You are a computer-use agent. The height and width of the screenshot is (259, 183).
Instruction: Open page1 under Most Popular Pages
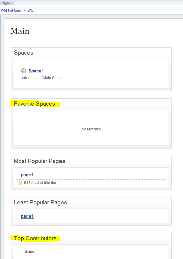(x=27, y=175)
